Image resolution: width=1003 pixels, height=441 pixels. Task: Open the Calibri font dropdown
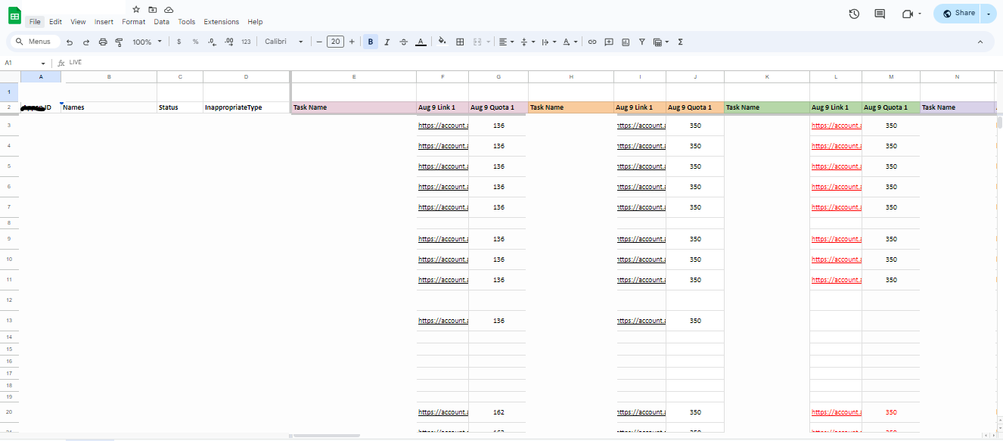click(x=284, y=42)
